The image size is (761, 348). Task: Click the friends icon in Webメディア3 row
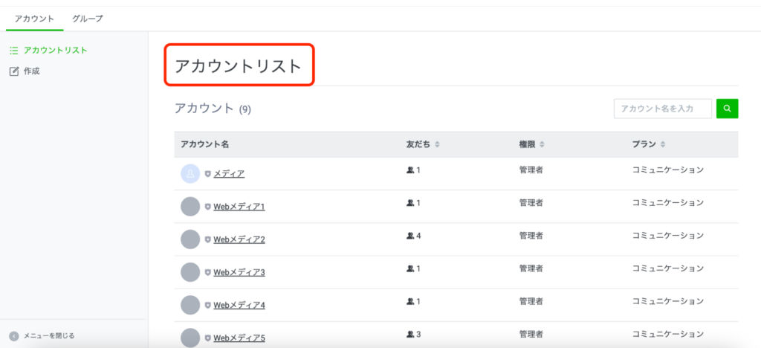tap(410, 268)
